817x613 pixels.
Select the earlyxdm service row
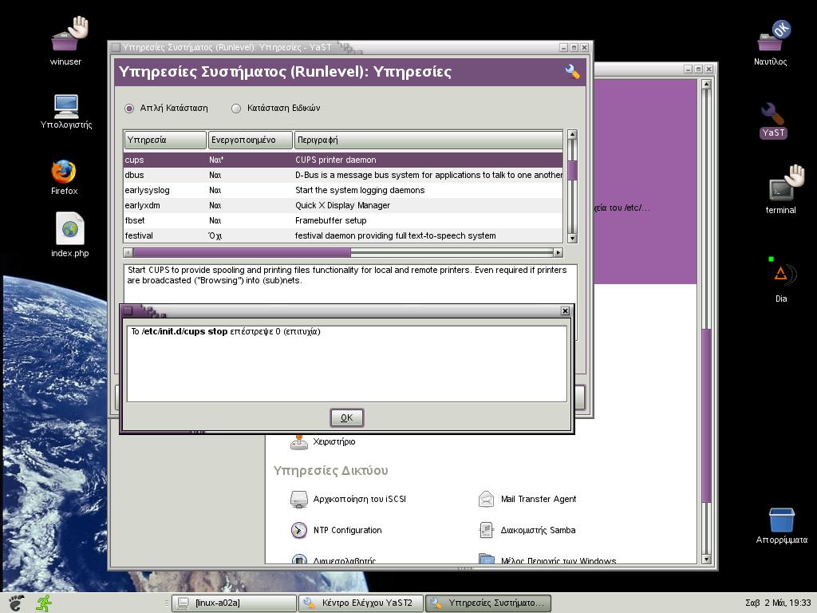click(x=343, y=205)
